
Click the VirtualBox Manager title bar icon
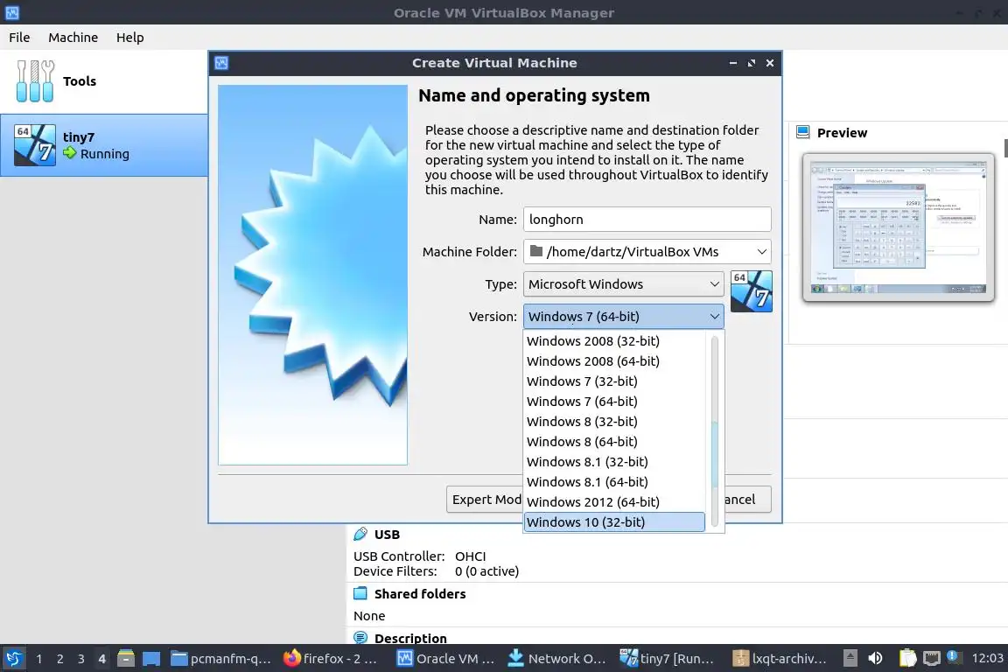pos(11,12)
